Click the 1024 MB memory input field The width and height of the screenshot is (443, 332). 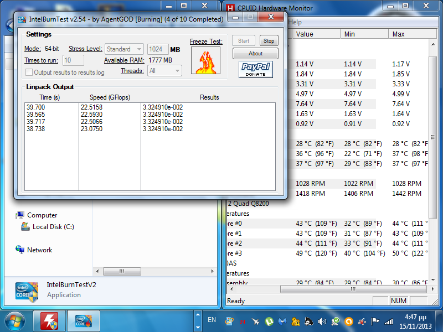[x=158, y=49]
